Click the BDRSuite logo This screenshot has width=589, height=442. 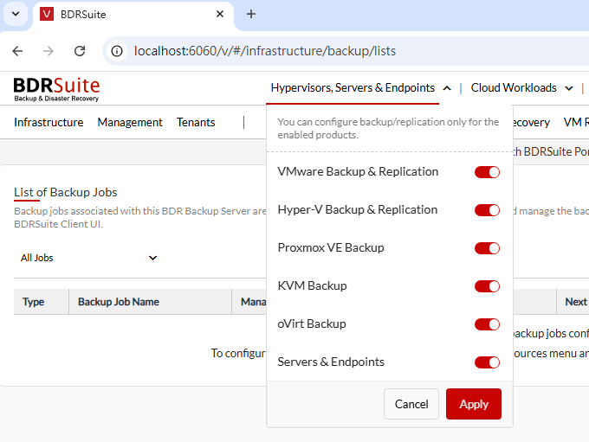(x=56, y=88)
